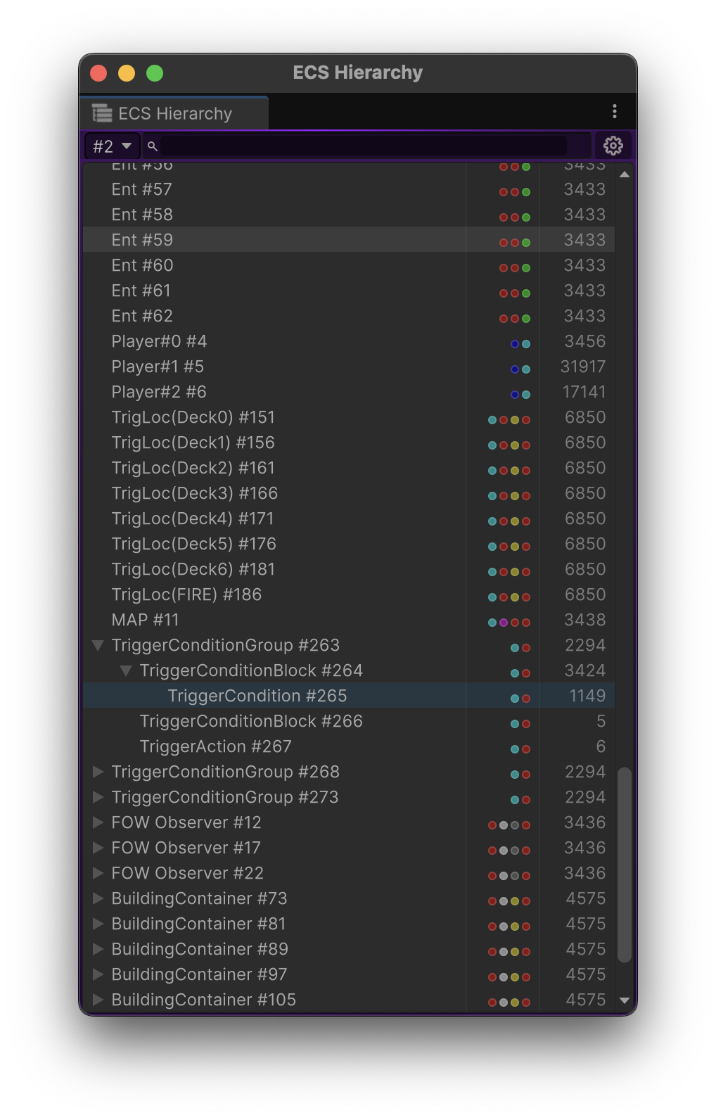Expand BuildingContainer #73
716x1120 pixels.
(98, 898)
